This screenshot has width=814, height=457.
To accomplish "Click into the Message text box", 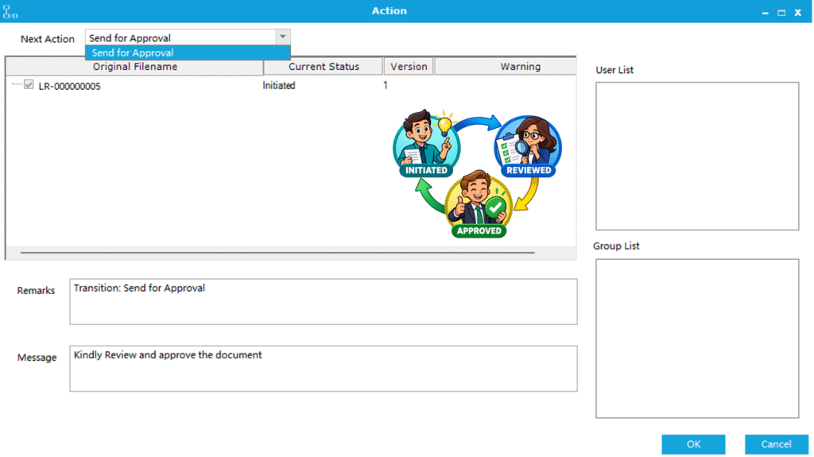I will tap(324, 369).
